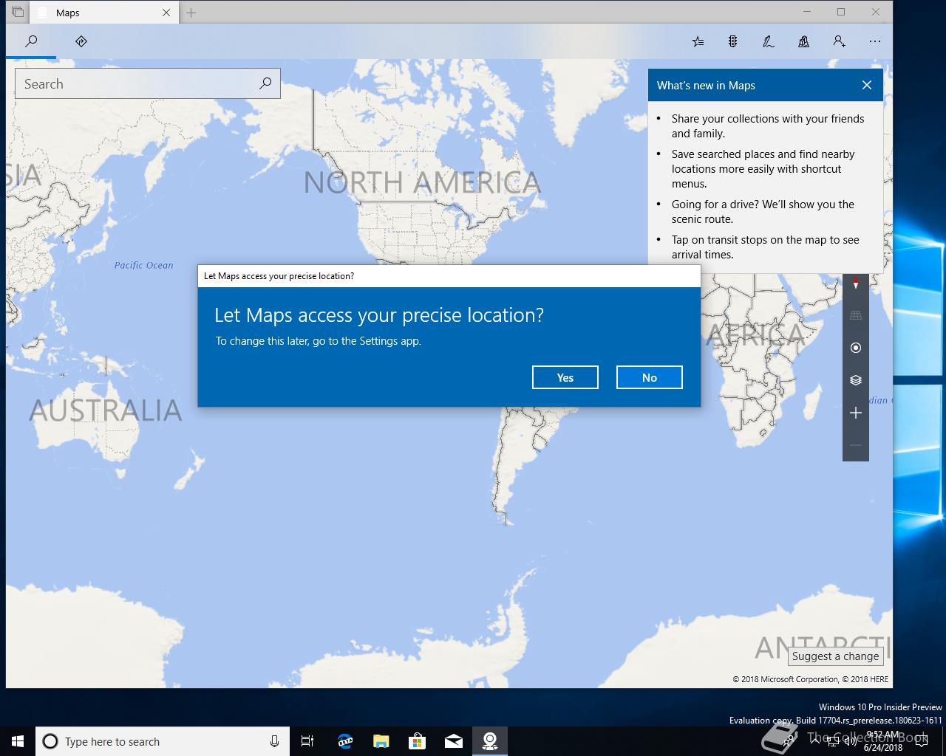
Task: Click the Cortana microphone icon
Action: click(274, 741)
